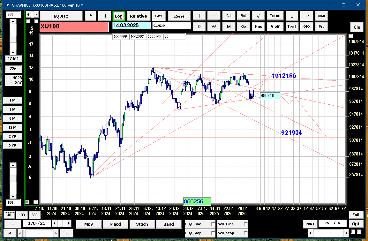Click the lower-left vertical slider track

pos(13,181)
